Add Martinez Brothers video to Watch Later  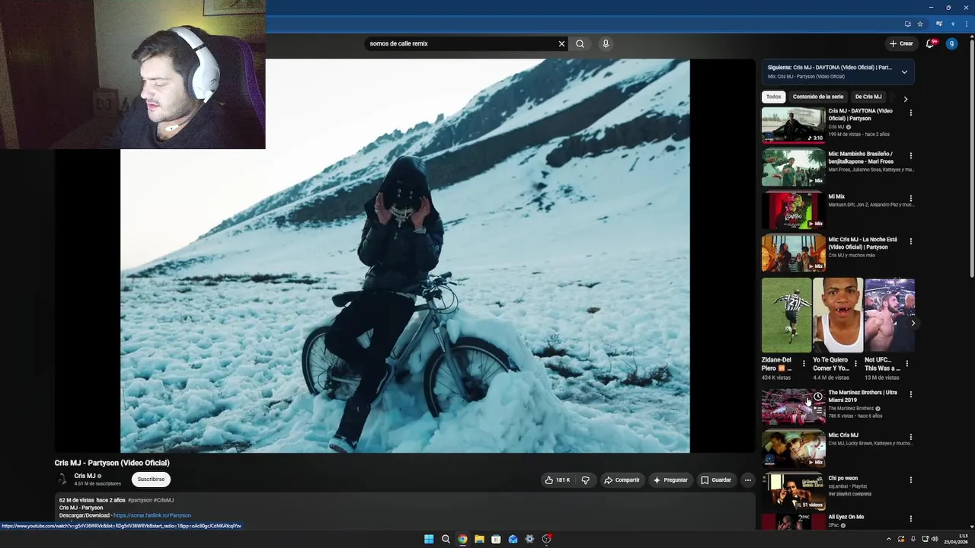click(818, 397)
